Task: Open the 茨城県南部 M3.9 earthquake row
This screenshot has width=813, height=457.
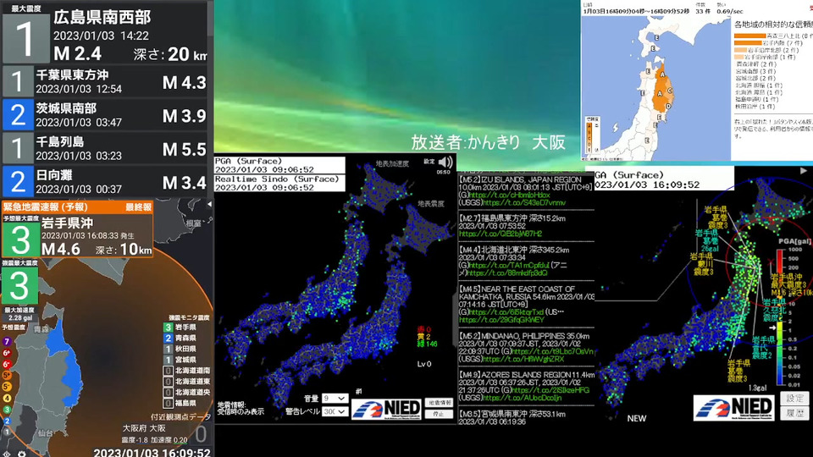Action: point(105,115)
